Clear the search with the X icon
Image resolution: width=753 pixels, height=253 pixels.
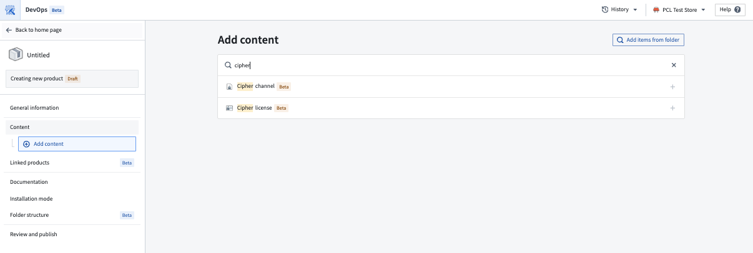tap(674, 65)
